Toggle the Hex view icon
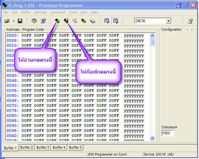The height and width of the screenshot is (159, 199). tap(116, 21)
